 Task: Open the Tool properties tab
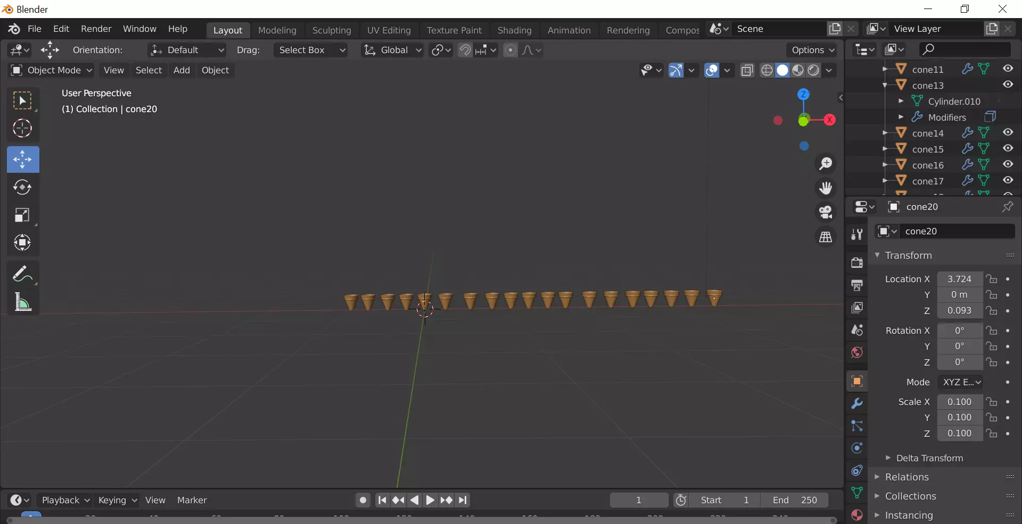pos(856,234)
